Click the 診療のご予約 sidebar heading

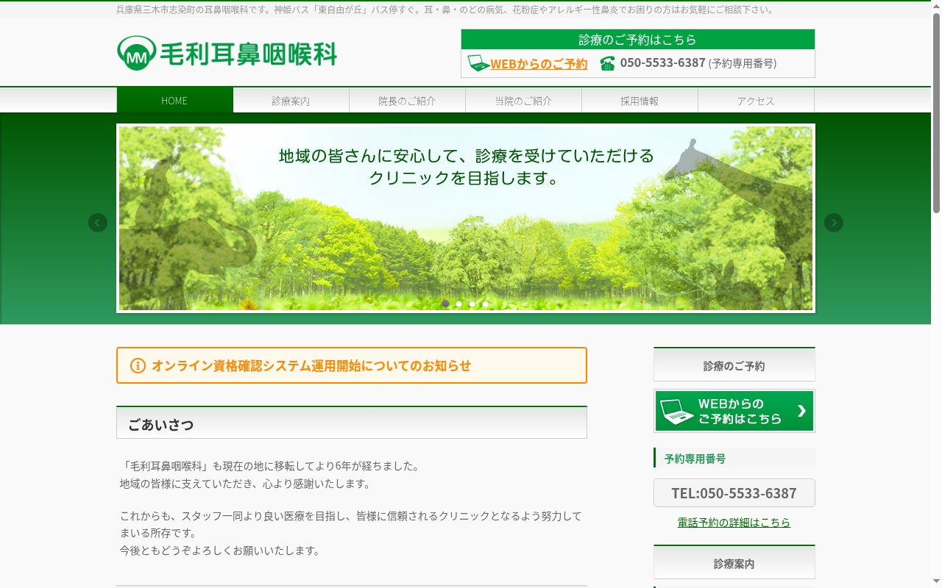point(734,365)
